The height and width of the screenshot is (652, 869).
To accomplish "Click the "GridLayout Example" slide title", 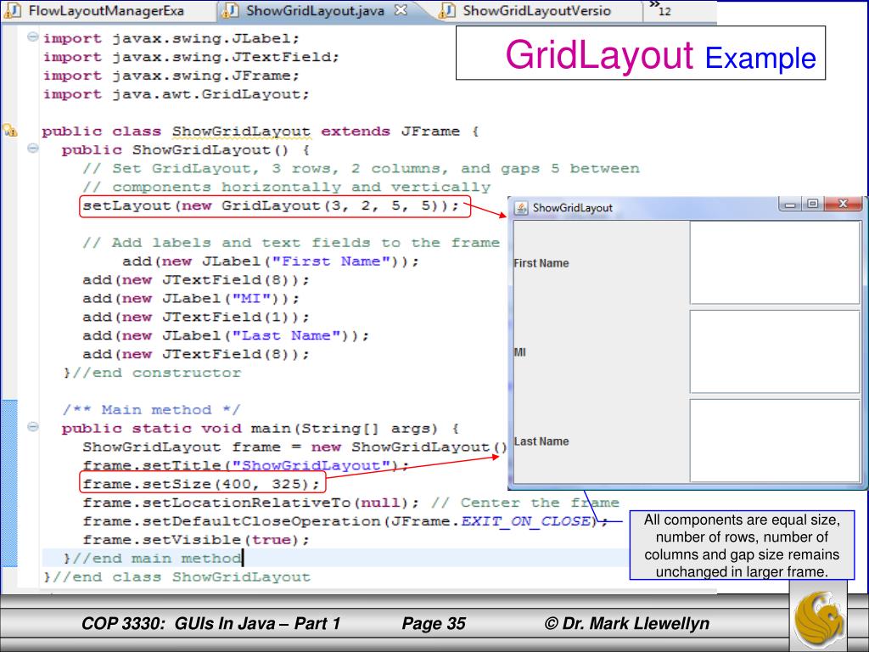I will [660, 55].
